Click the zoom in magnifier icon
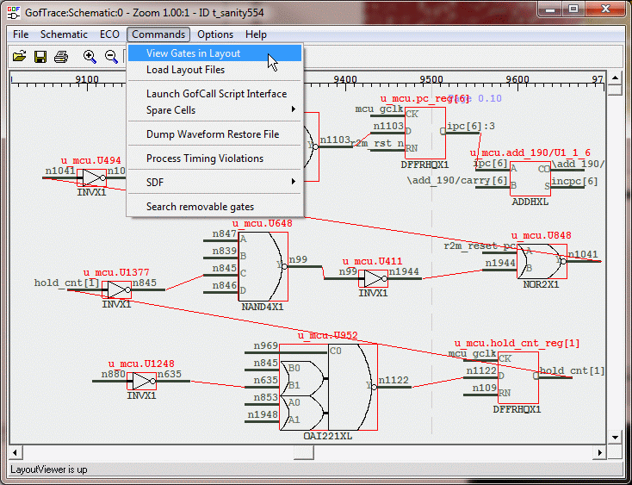The height and width of the screenshot is (485, 632). (90, 57)
